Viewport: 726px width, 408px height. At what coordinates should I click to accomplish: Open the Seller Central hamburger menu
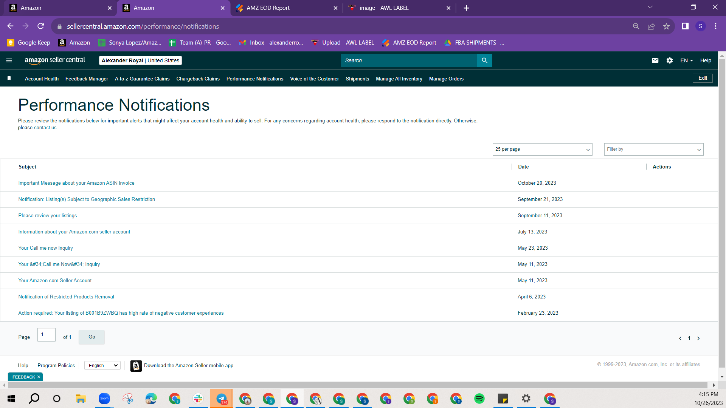click(x=9, y=60)
